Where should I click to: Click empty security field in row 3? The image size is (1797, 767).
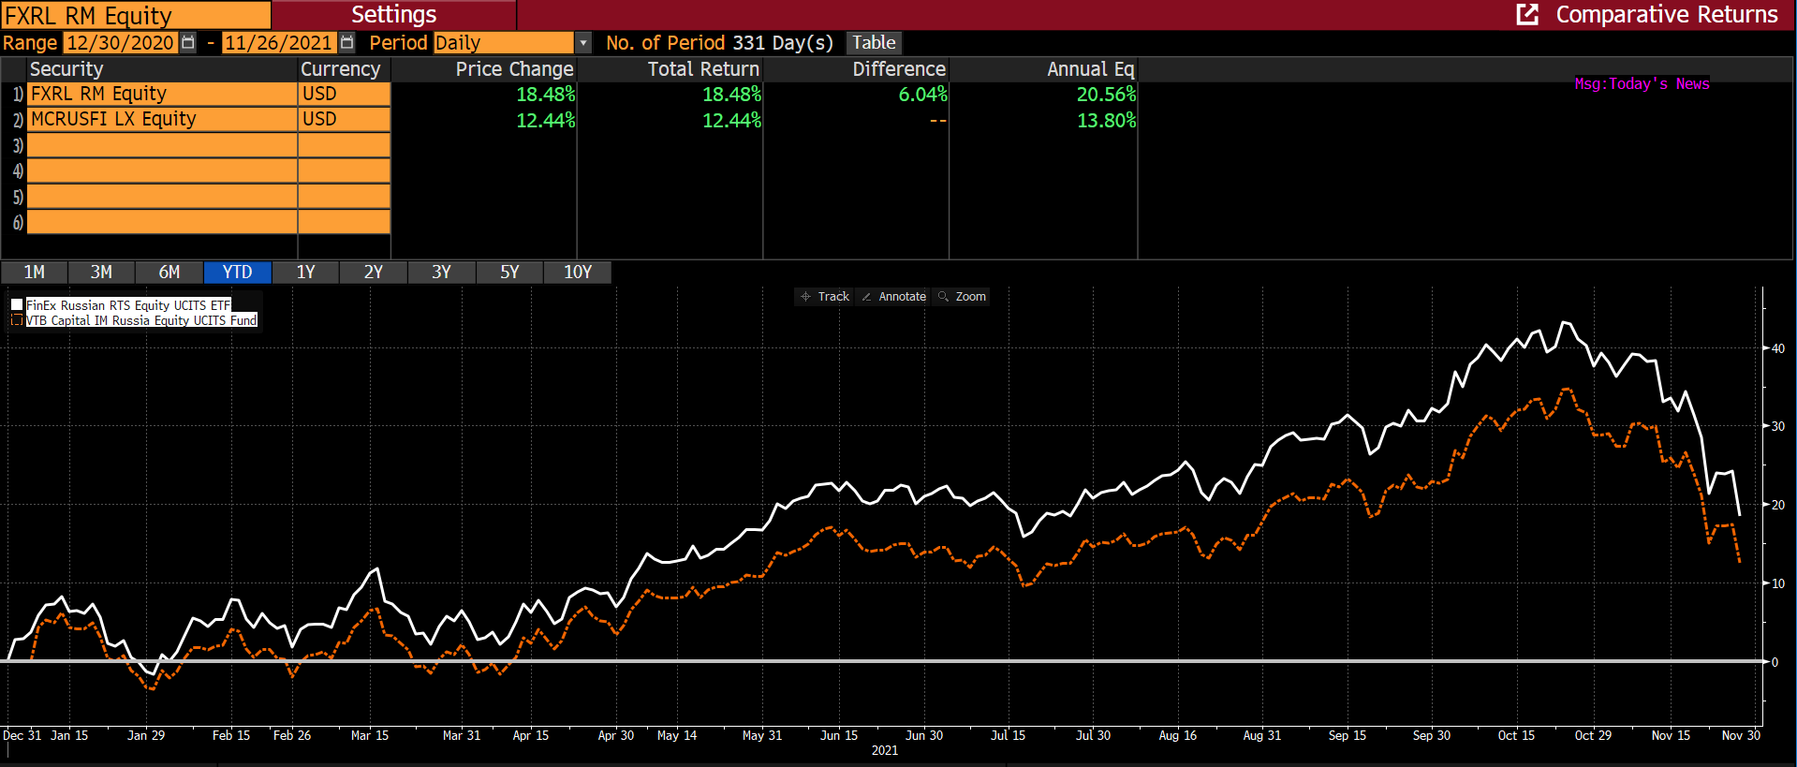pyautogui.click(x=162, y=145)
